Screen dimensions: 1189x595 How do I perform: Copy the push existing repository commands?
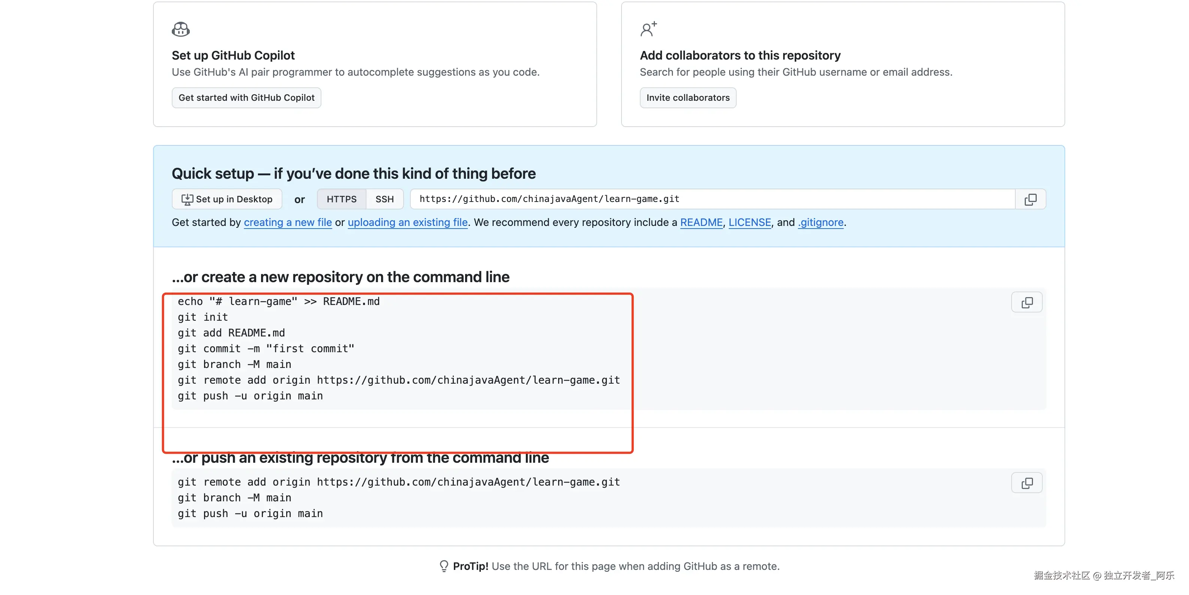point(1027,483)
